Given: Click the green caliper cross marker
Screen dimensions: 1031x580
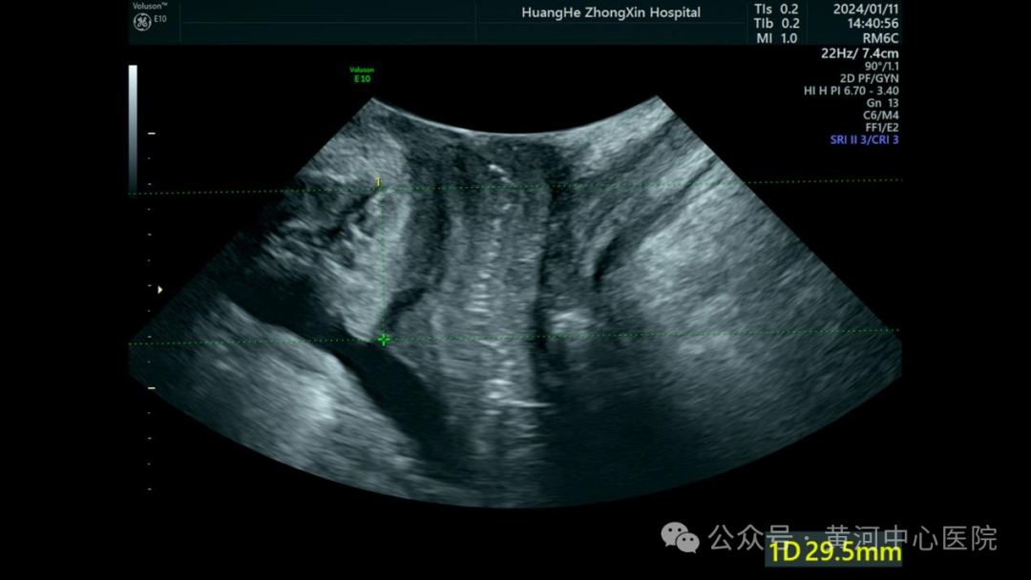Looking at the screenshot, I should pyautogui.click(x=384, y=340).
